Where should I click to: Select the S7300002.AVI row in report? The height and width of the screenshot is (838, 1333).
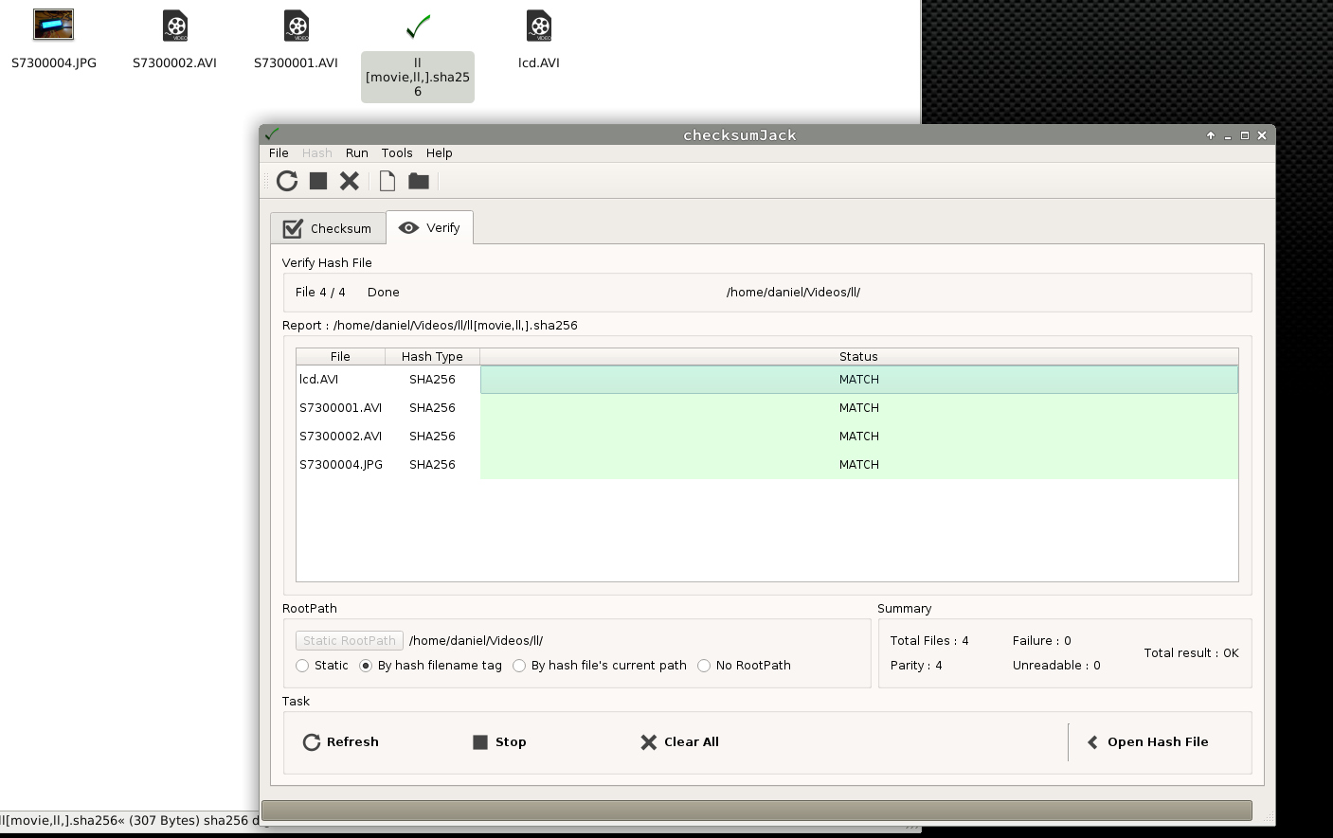click(766, 437)
